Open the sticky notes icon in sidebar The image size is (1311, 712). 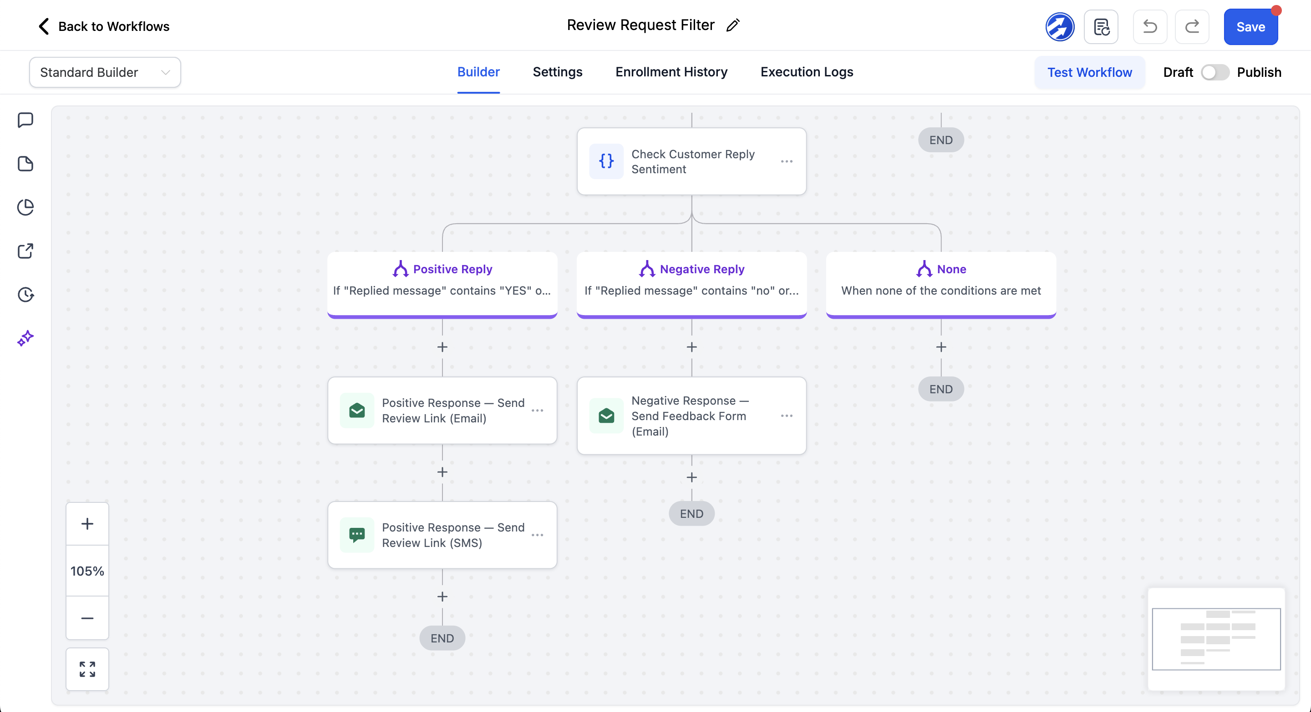click(x=25, y=164)
